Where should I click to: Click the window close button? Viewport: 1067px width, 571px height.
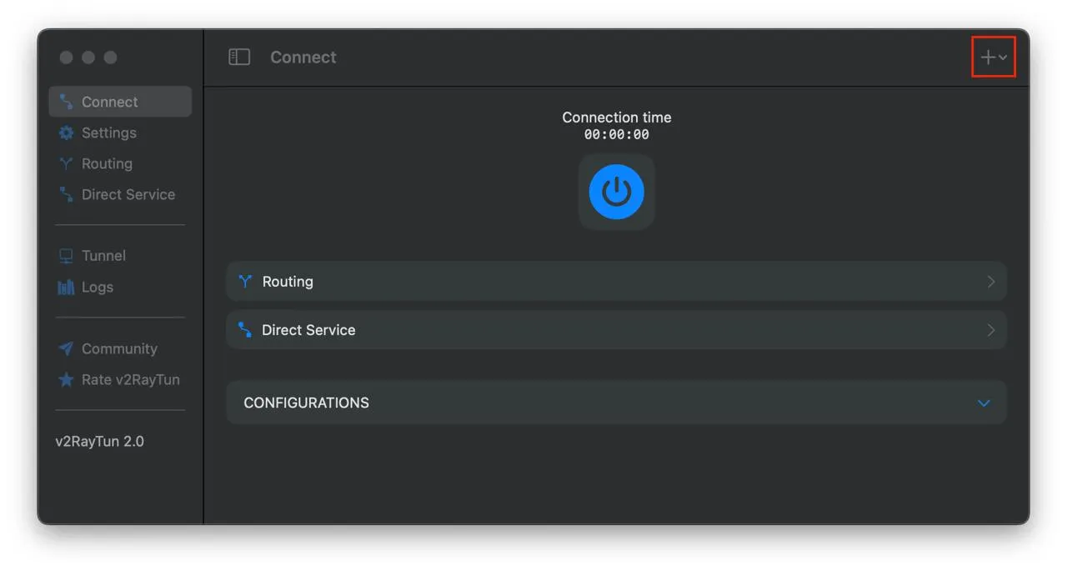click(x=66, y=57)
